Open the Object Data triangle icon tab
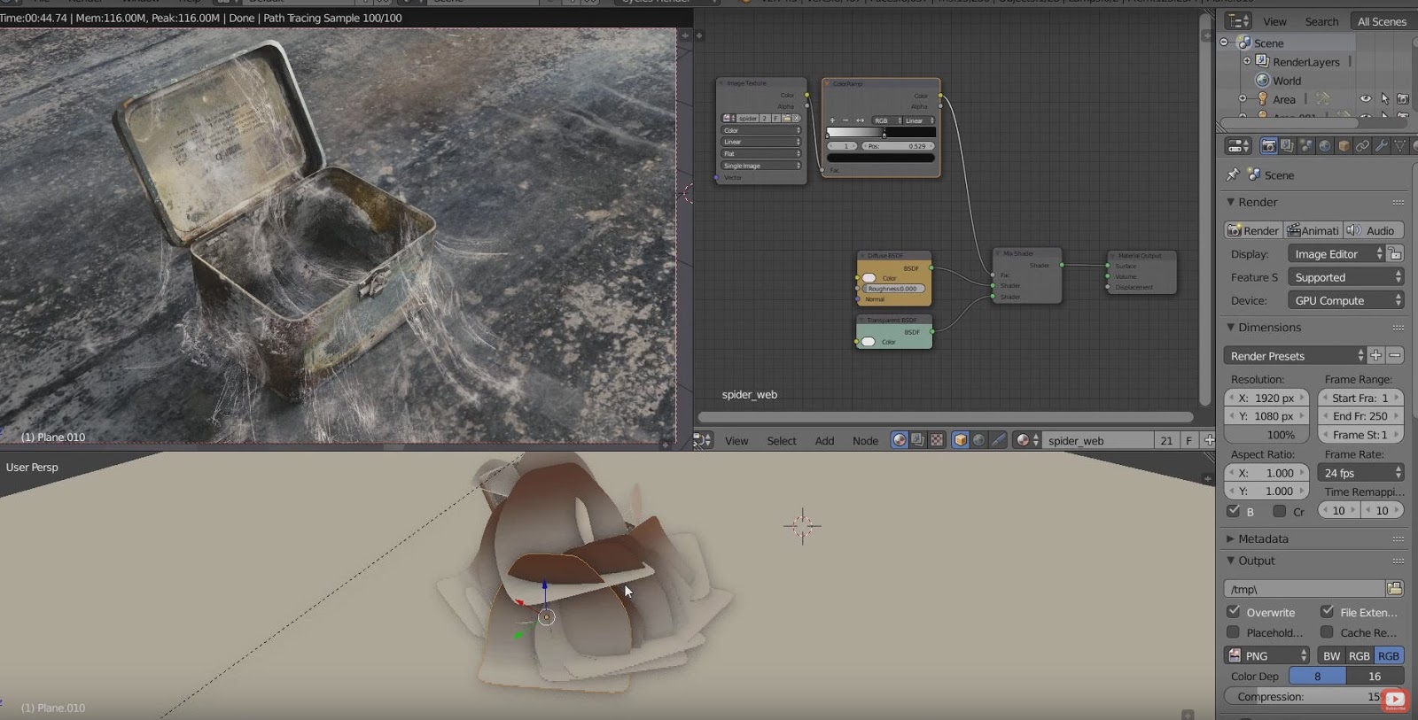The height and width of the screenshot is (720, 1418). coord(1399,146)
